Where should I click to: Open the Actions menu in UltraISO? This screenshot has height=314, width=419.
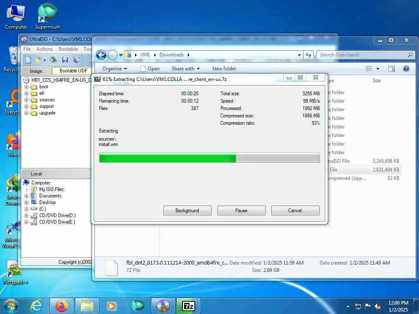click(44, 49)
